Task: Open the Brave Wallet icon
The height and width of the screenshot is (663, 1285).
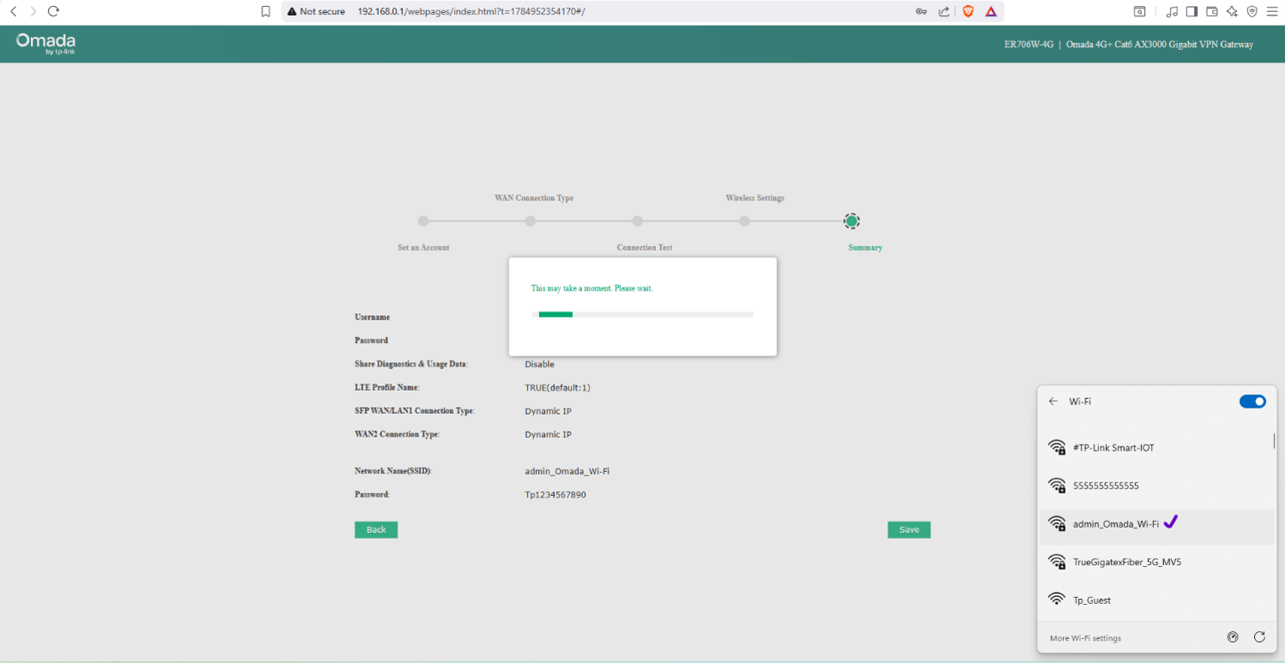Action: [x=1212, y=11]
